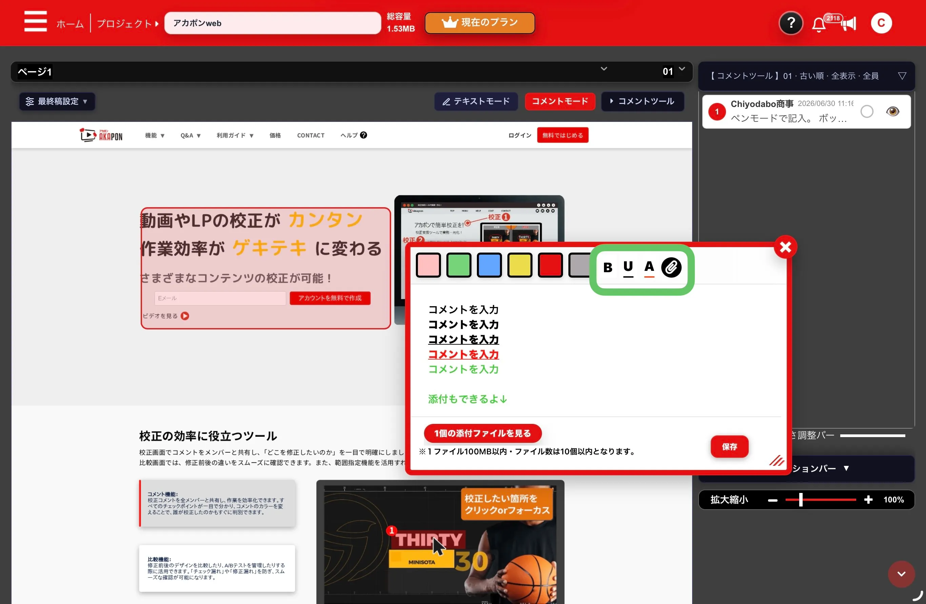This screenshot has width=926, height=604.
Task: Click the Akapon logo on the web page
Action: click(101, 135)
